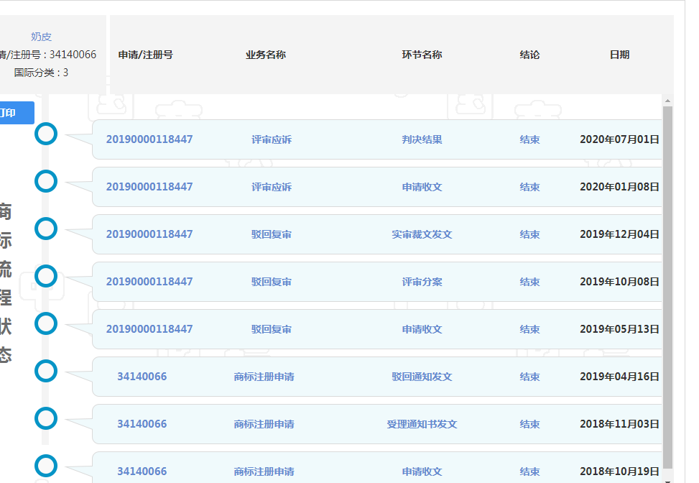Select the timeline circle for the 2019年05月13日 entry
Viewport: 699px width, 483px height.
tap(45, 323)
